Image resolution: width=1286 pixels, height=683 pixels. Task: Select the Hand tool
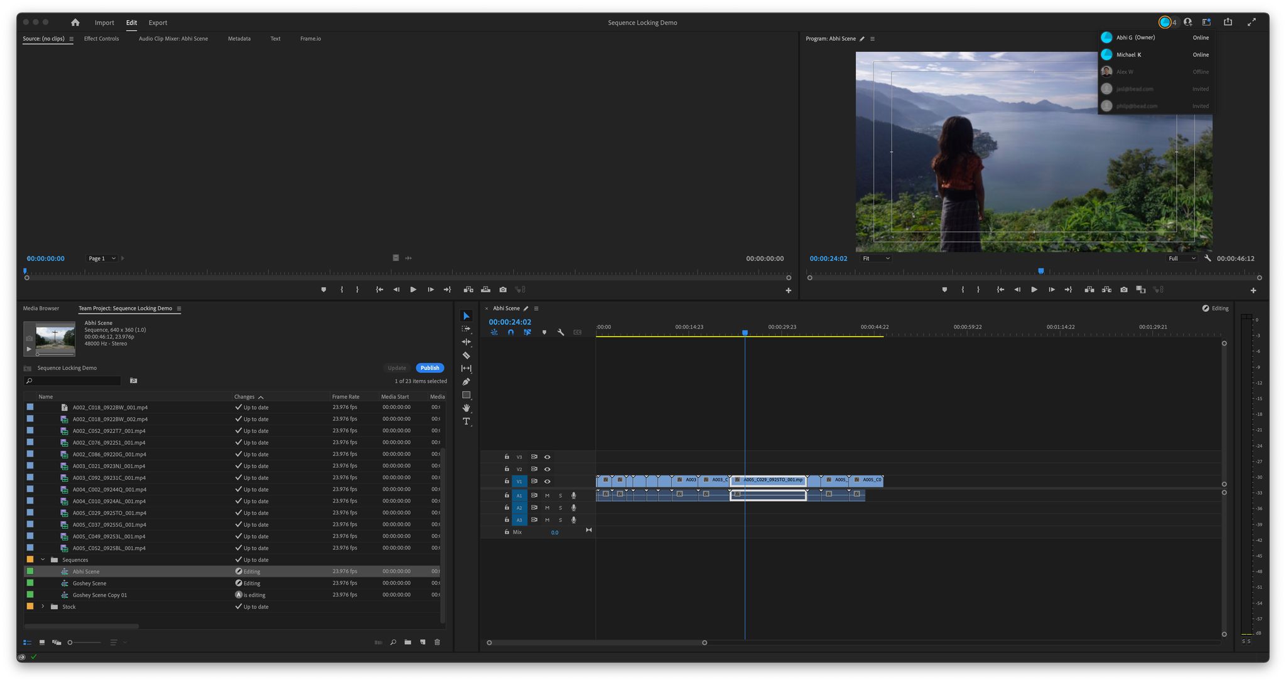pyautogui.click(x=467, y=408)
